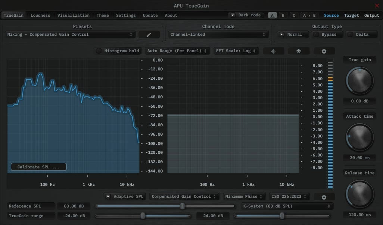This screenshot has height=225, width=383.
Task: Click the Calibrate SPL ... button
Action: (x=38, y=167)
